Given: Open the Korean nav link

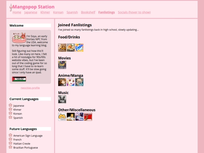Looking at the screenshot, I should coord(58,12).
